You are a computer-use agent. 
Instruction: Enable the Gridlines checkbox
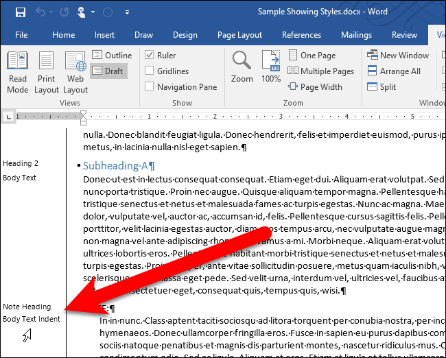pyautogui.click(x=150, y=71)
